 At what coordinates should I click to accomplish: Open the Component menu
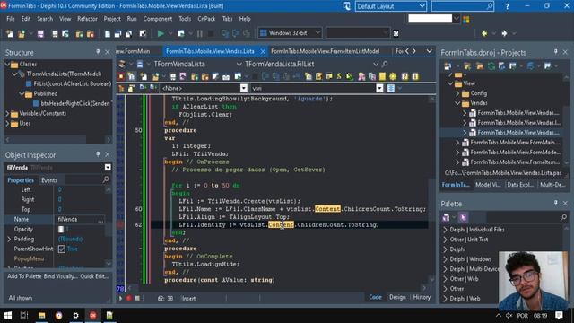click(x=158, y=19)
